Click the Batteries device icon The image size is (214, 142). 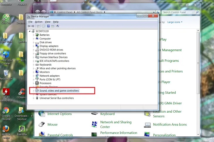[37, 35]
